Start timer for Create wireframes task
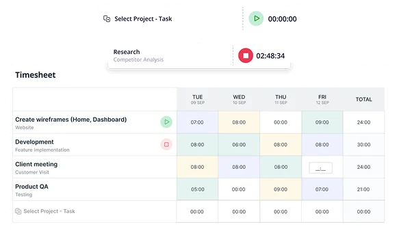 click(166, 122)
